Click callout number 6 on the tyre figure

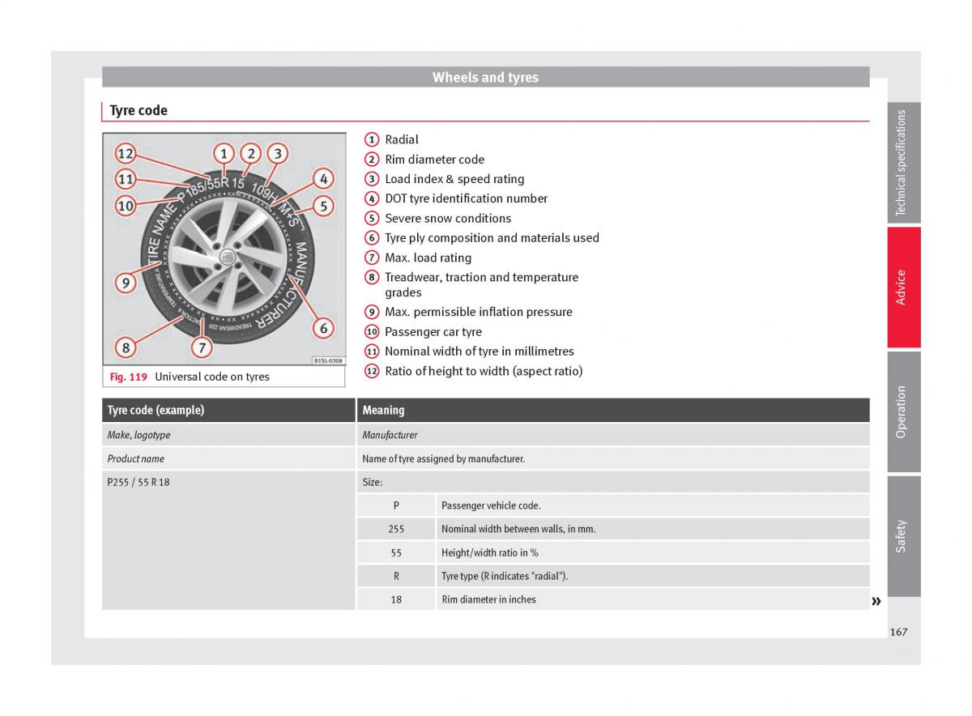click(x=323, y=328)
